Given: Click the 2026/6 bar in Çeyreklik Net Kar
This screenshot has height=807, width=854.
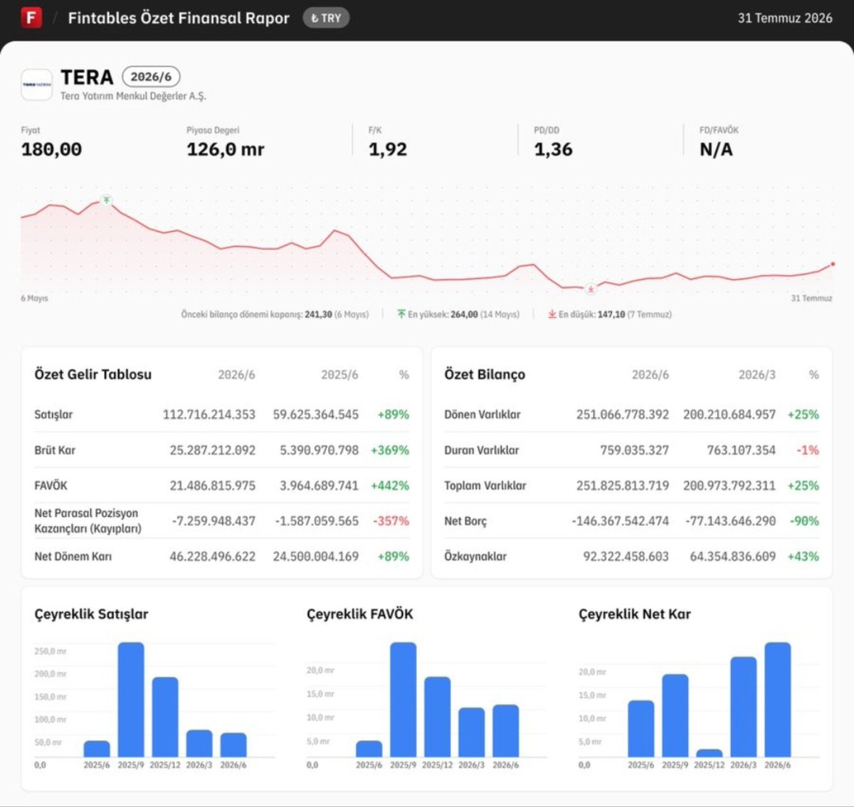Looking at the screenshot, I should (778, 700).
